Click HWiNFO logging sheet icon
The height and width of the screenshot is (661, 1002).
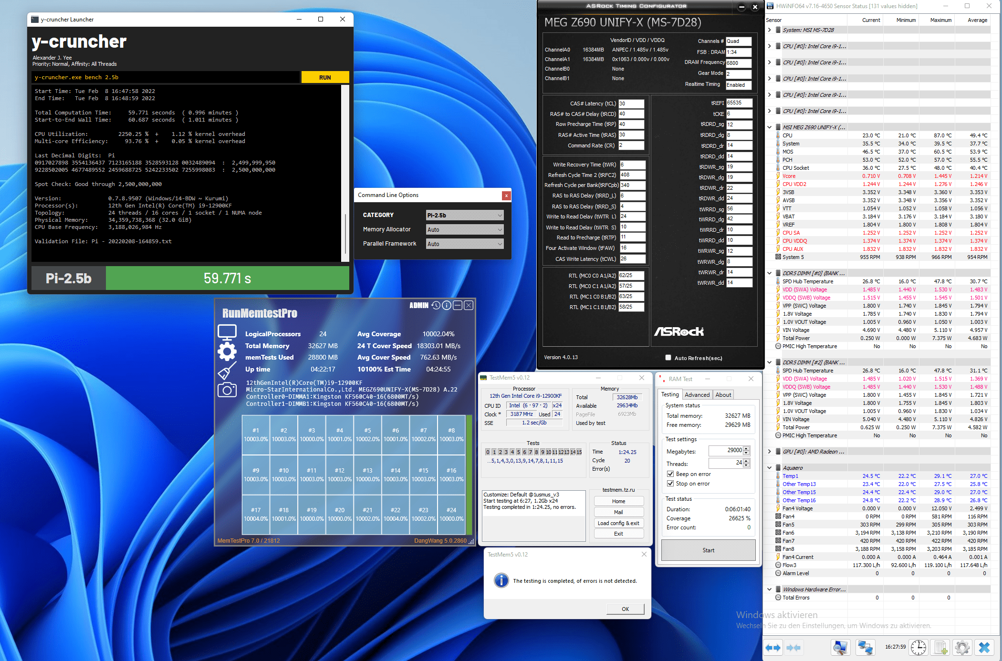[940, 647]
